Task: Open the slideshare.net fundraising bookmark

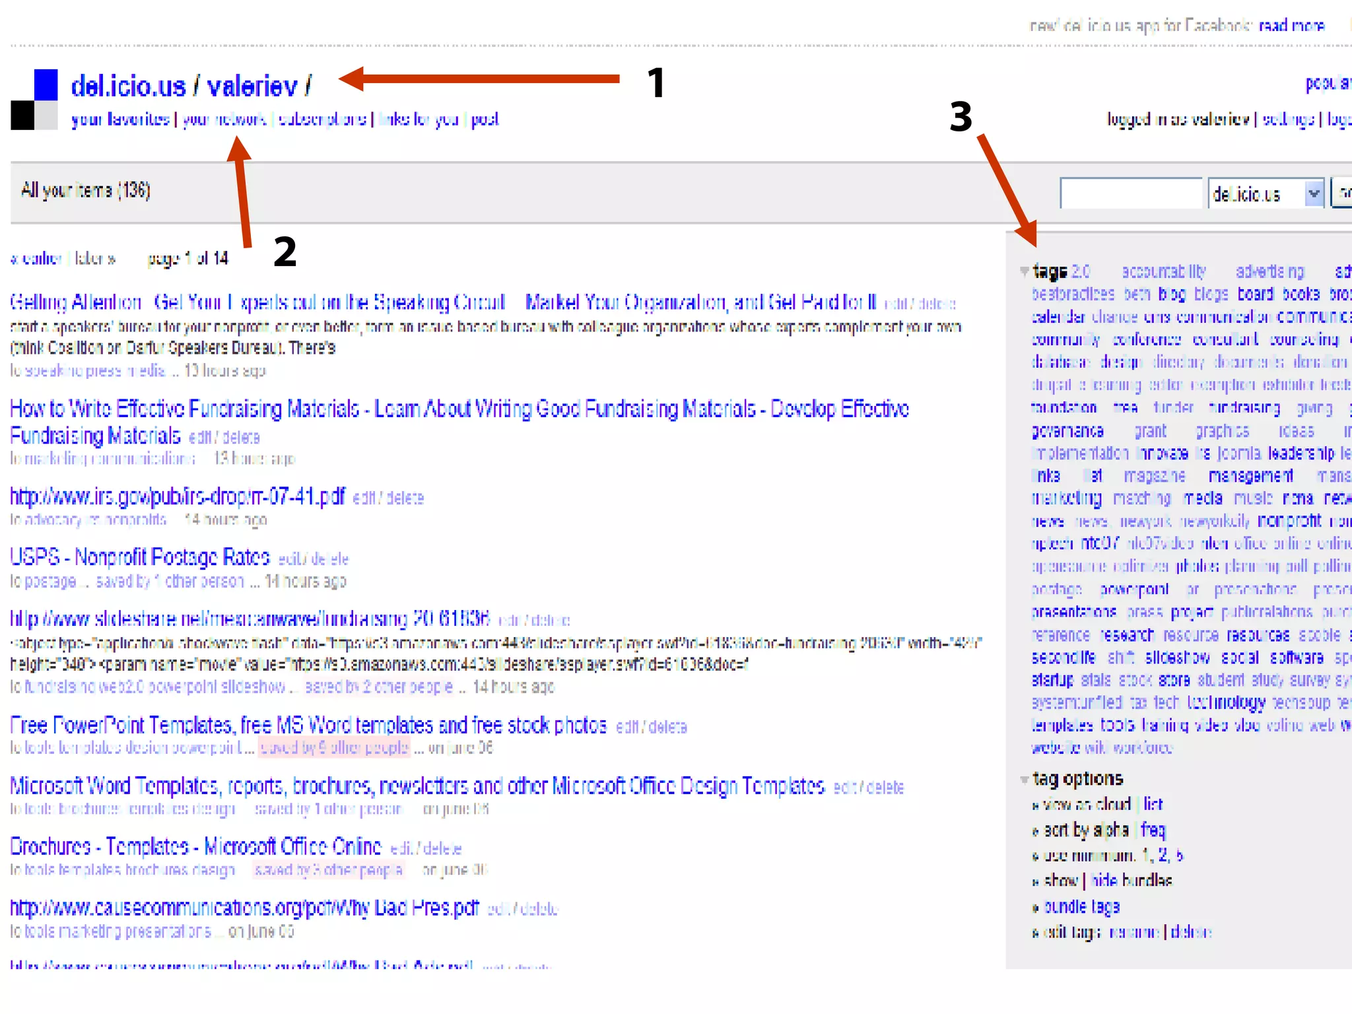Action: pyautogui.click(x=250, y=619)
